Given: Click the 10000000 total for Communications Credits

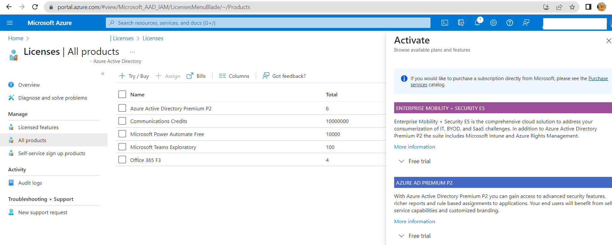Looking at the screenshot, I should (x=337, y=121).
